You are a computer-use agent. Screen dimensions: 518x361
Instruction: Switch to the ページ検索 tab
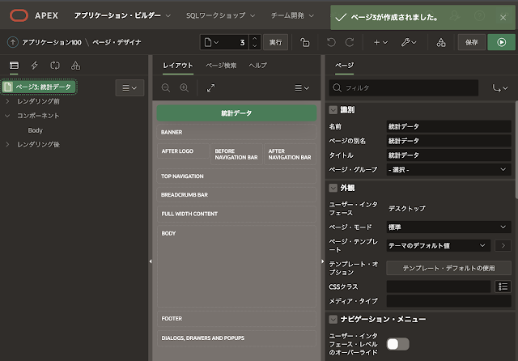tap(221, 66)
